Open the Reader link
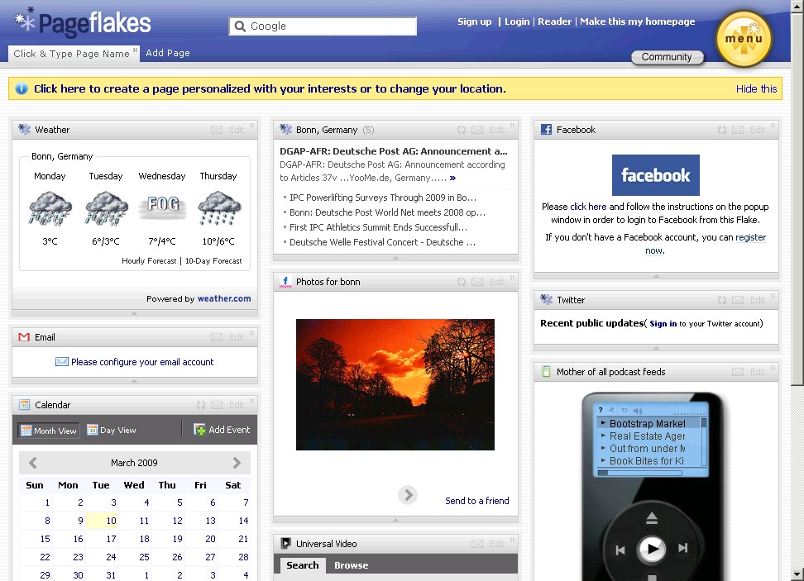The height and width of the screenshot is (581, 804). 554,21
